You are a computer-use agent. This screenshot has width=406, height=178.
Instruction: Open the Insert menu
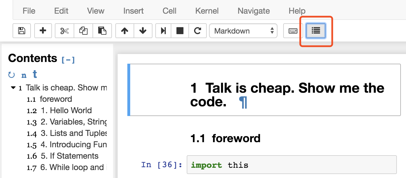(x=133, y=11)
